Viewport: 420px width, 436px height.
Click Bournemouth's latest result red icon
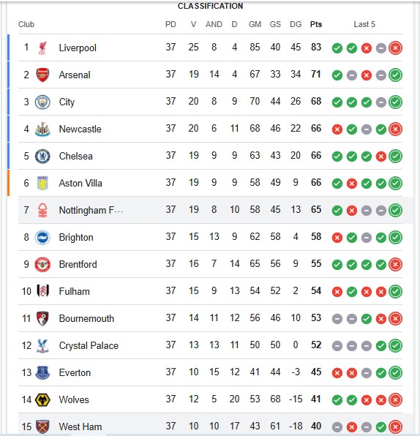pyautogui.click(x=395, y=319)
